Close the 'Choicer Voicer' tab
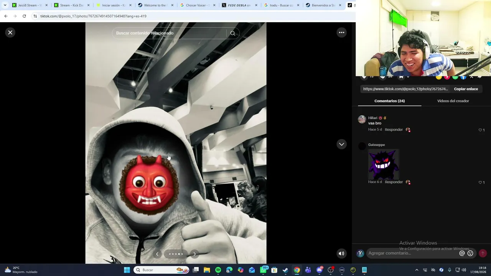This screenshot has height=276, width=491. click(x=214, y=5)
